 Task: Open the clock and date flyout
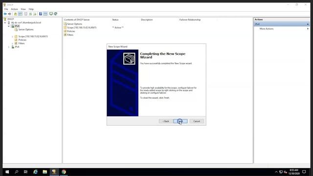tap(294, 172)
